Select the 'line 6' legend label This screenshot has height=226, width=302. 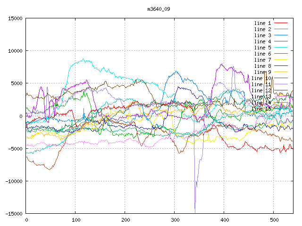[x=262, y=54]
